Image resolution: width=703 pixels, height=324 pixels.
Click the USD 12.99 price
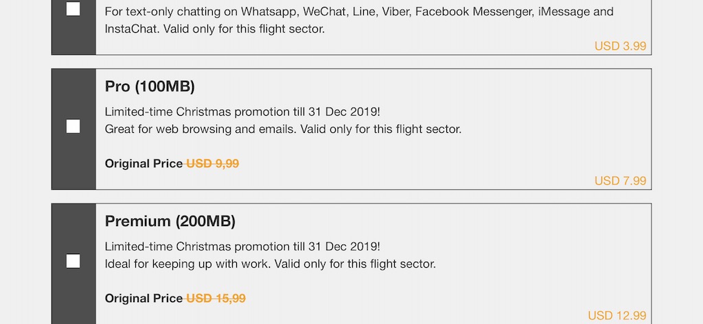[x=616, y=316]
